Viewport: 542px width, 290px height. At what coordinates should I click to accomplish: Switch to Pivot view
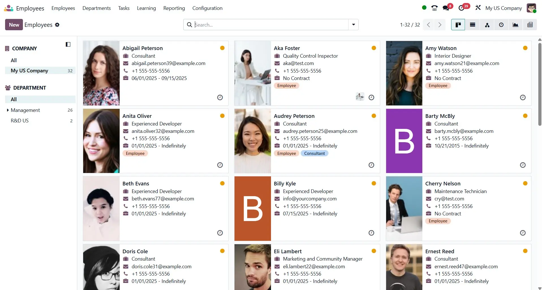tap(530, 25)
